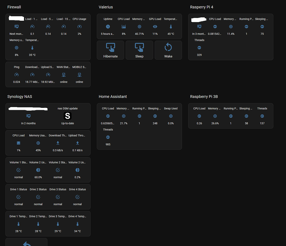Click the Home Assistant Swap Used gauge icon
This screenshot has width=286, height=246.
171,116
